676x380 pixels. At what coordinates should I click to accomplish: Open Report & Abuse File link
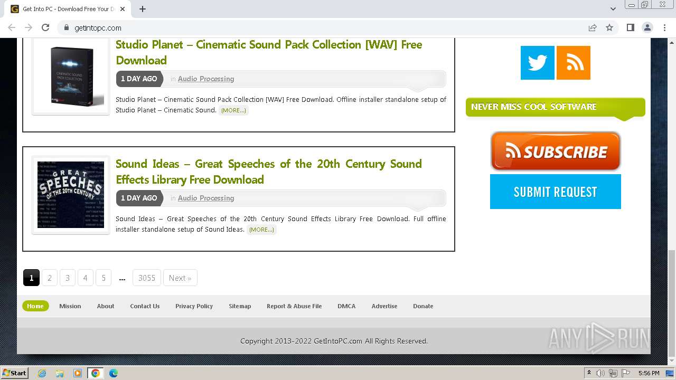(294, 306)
